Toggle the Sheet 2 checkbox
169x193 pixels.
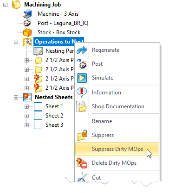click(38, 116)
